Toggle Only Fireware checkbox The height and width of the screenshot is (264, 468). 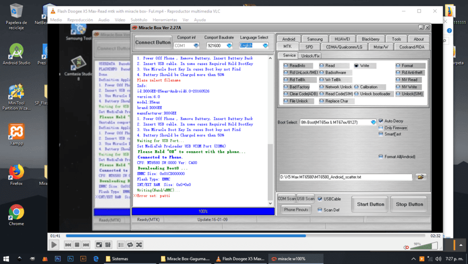pos(381,128)
